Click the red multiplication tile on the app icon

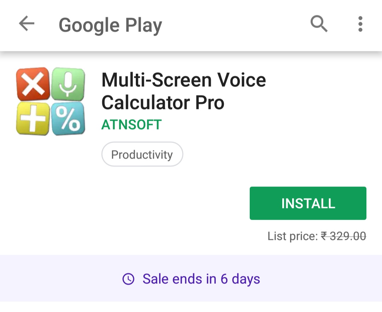coord(33,84)
